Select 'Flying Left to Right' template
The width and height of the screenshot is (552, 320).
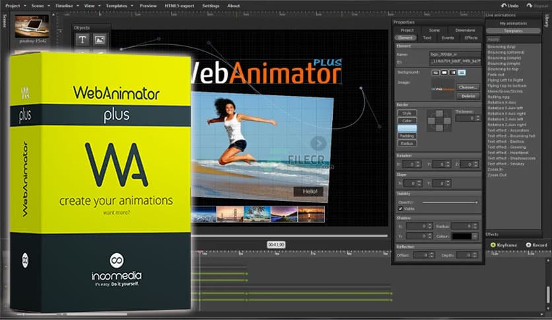[x=505, y=81]
